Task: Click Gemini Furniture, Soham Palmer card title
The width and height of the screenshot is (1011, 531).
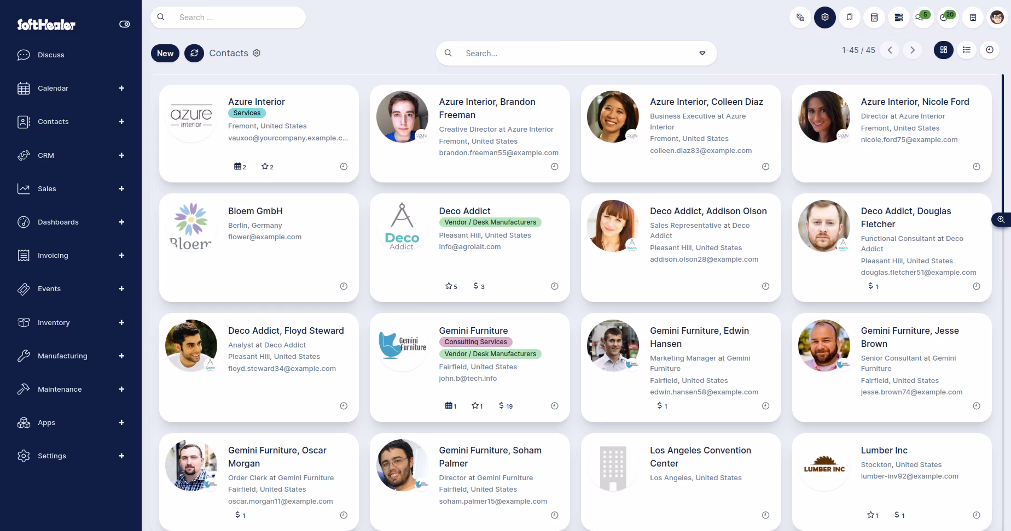Action: point(490,457)
